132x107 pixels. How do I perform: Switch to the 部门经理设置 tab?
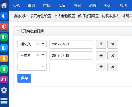coord(88,16)
